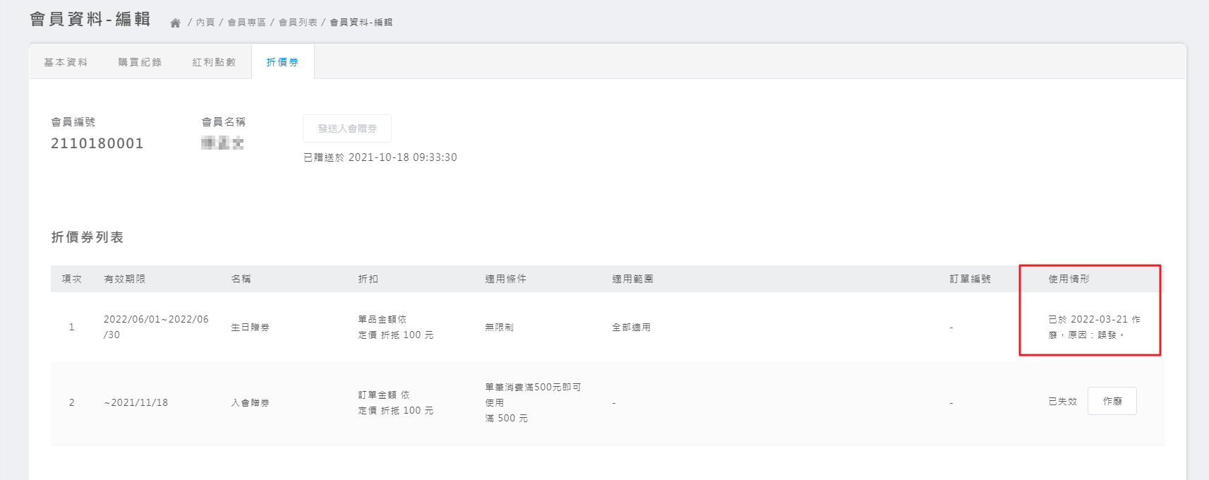Click the 適用條件 column header
Image resolution: width=1209 pixels, height=480 pixels.
[x=505, y=279]
